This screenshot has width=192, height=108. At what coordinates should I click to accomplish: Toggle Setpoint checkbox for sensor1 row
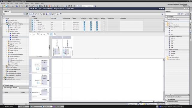[104, 22]
